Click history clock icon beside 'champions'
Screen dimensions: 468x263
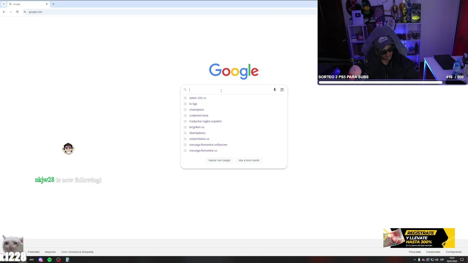tap(185, 110)
